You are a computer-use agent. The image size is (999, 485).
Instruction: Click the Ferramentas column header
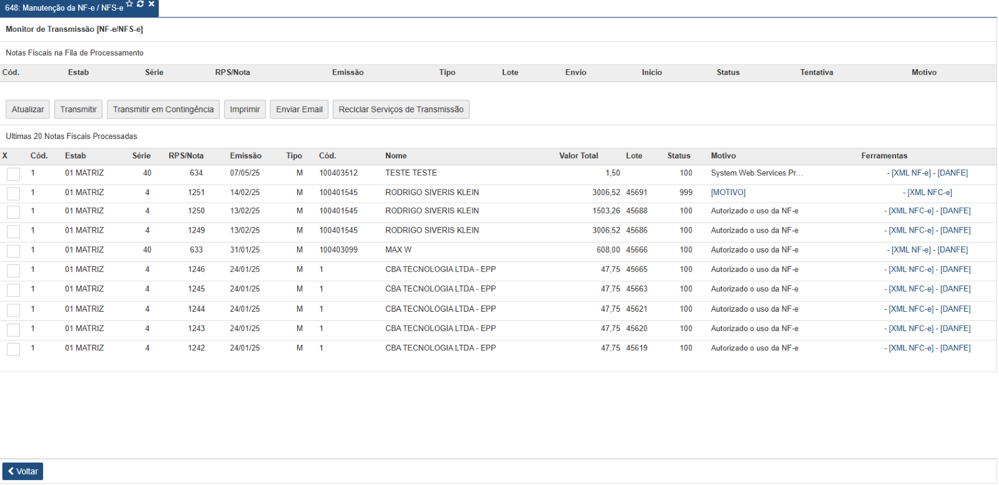884,156
